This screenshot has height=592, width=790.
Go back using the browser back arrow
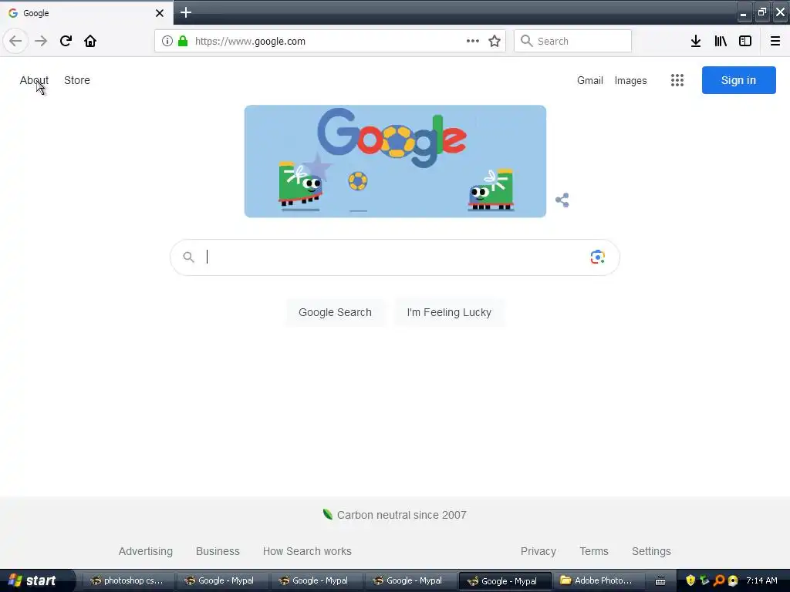pos(15,41)
